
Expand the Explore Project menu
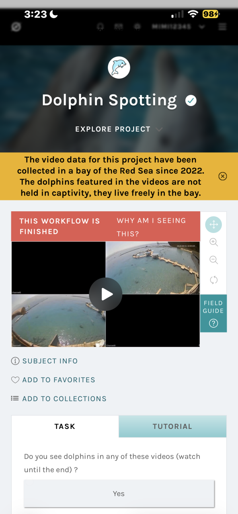119,129
